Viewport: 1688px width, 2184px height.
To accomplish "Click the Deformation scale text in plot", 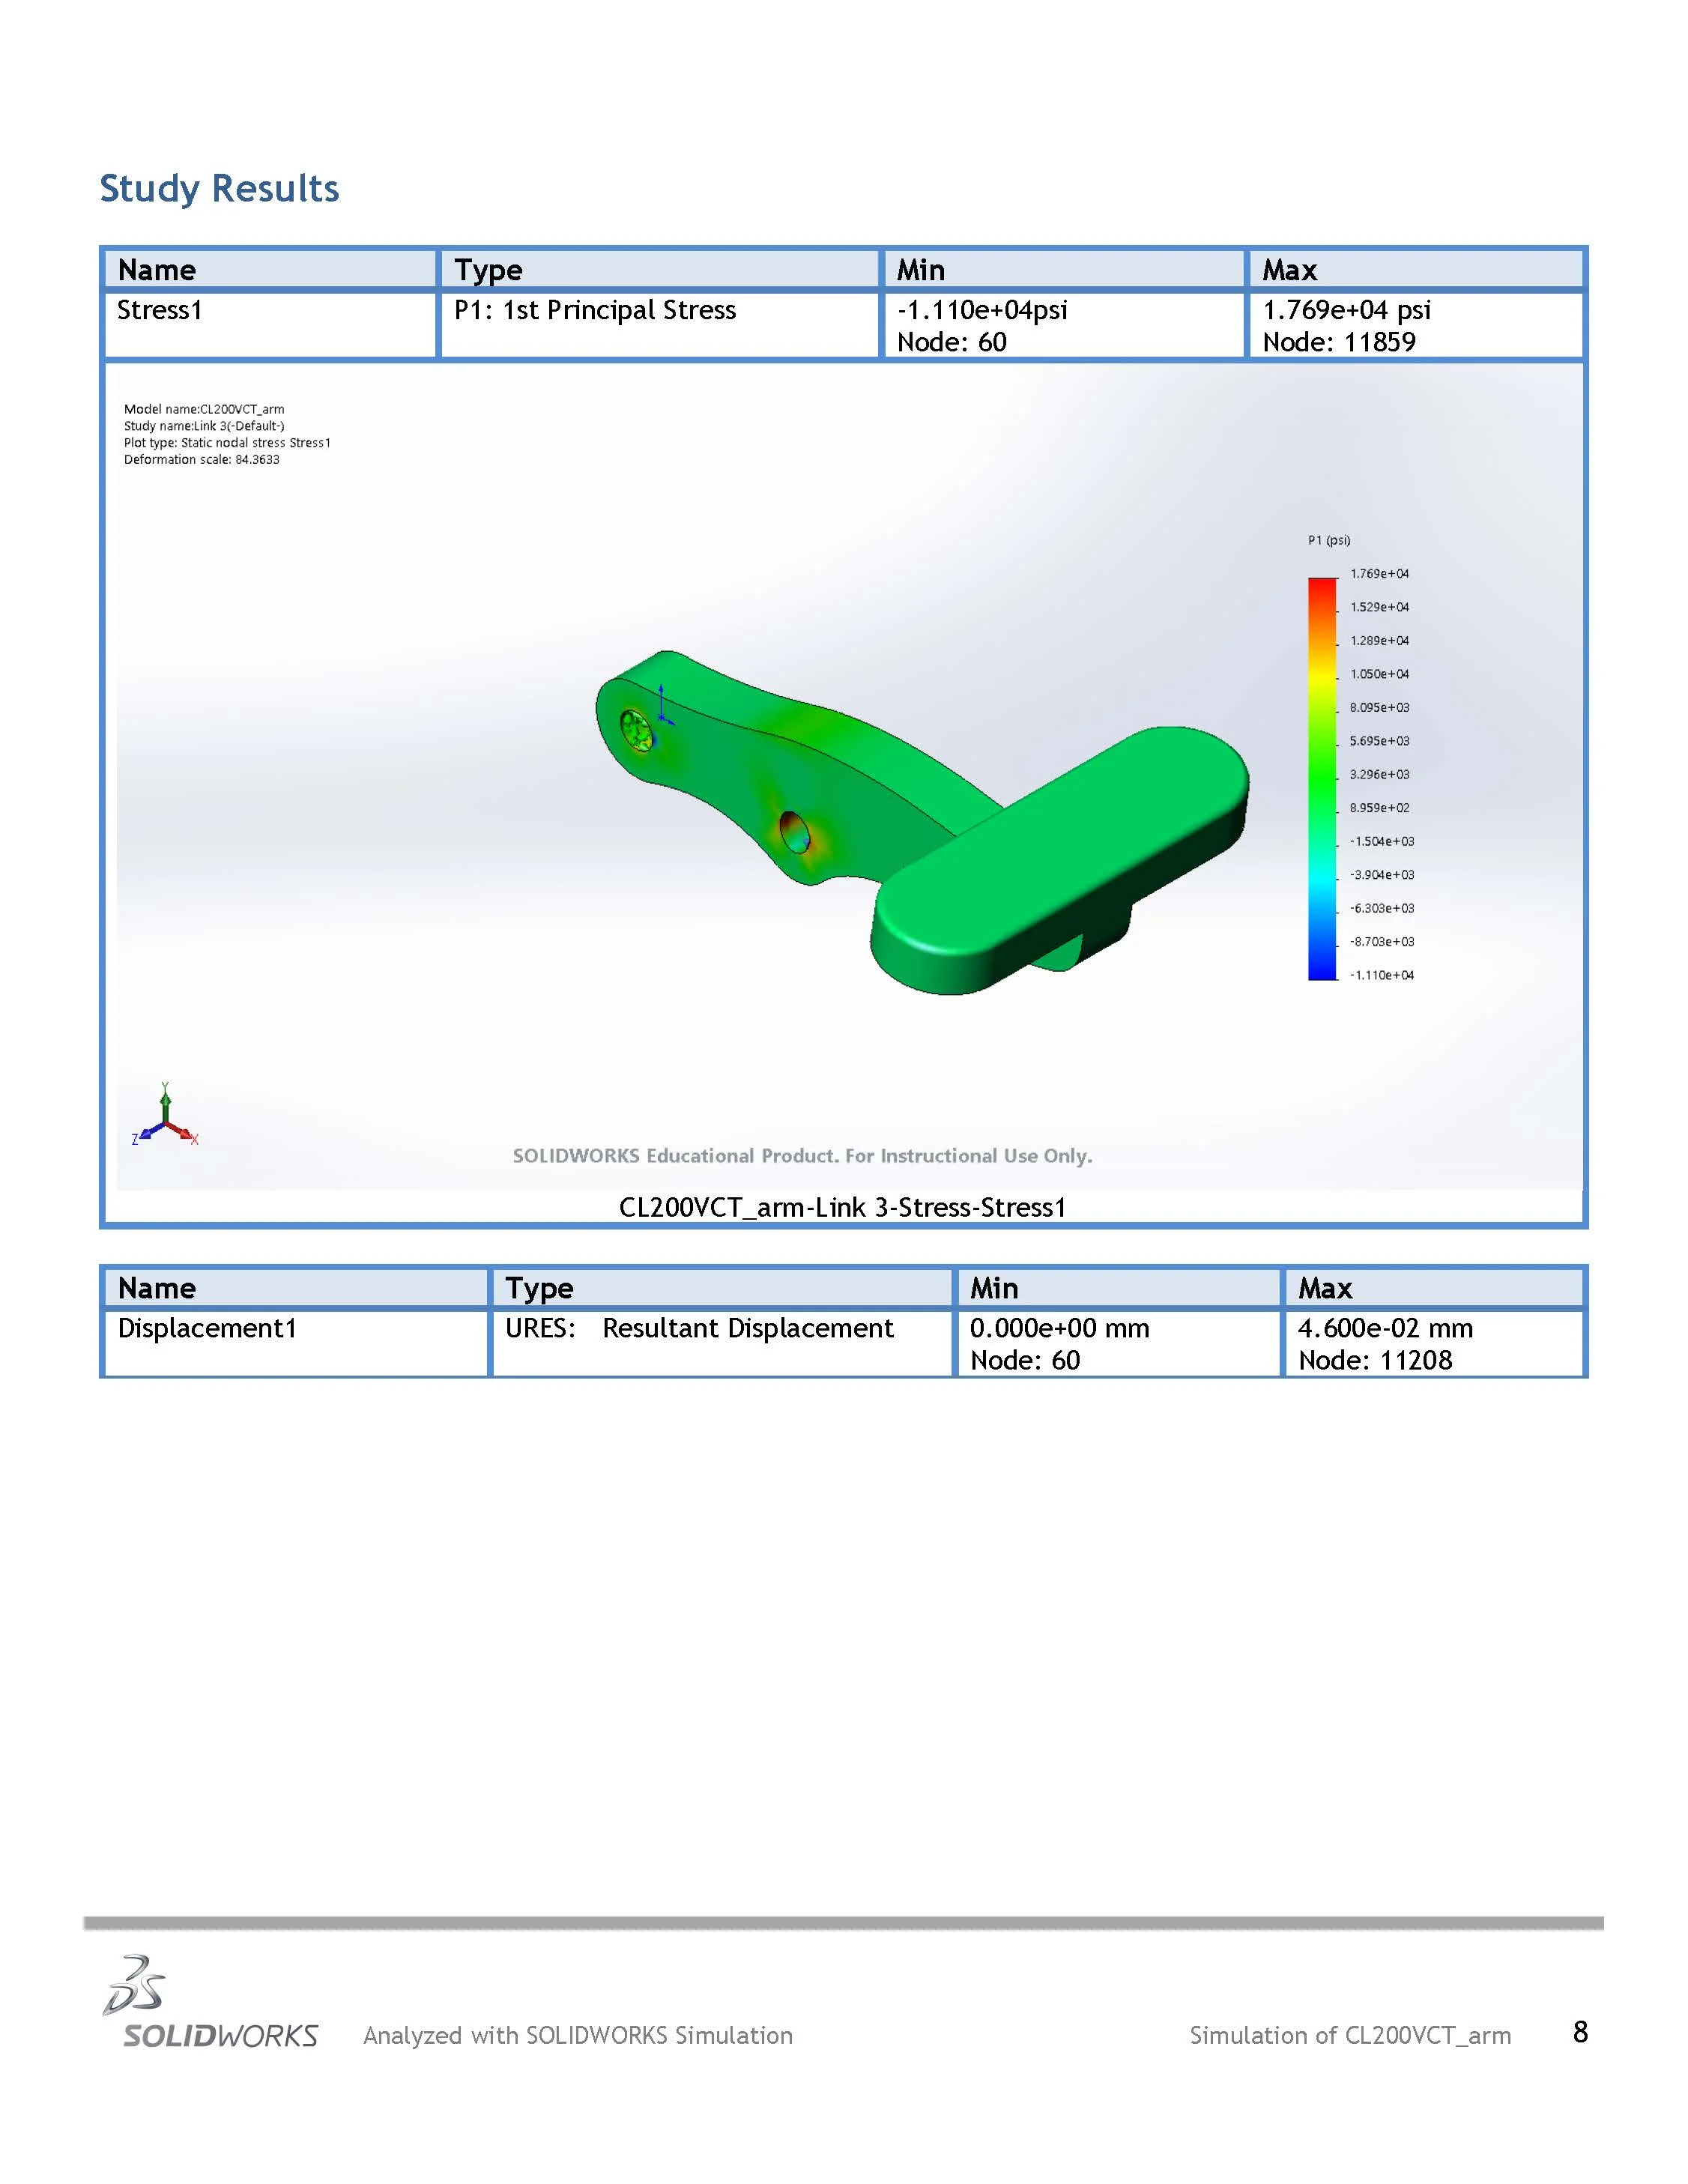I will [201, 460].
